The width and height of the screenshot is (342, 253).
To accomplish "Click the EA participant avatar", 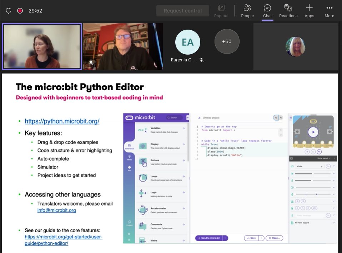I will tap(187, 42).
